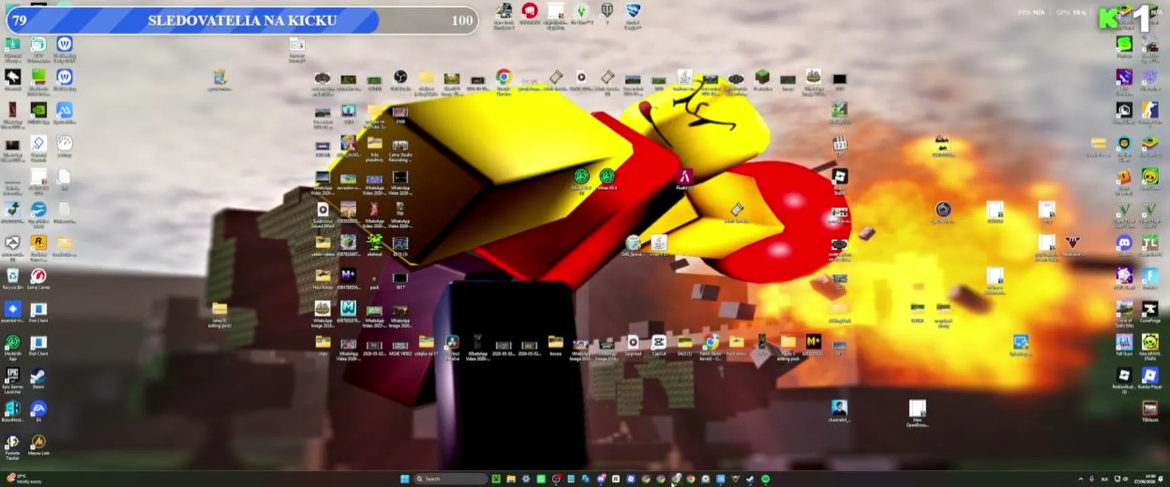Image resolution: width=1170 pixels, height=487 pixels.
Task: Select the Steam desktop shortcut
Action: click(39, 379)
